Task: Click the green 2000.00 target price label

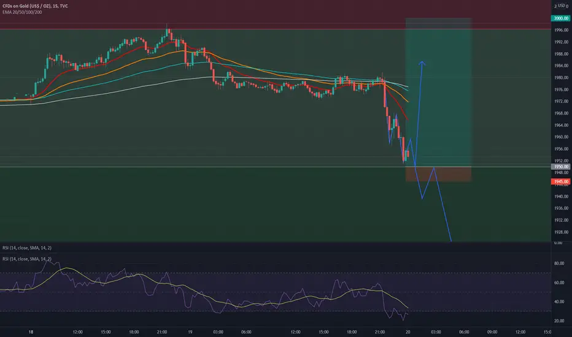Action: coord(560,18)
